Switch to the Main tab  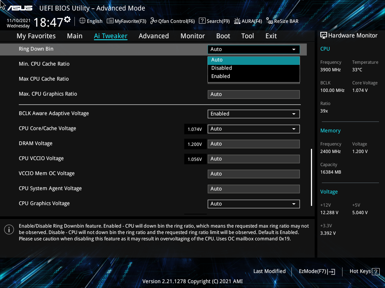point(75,36)
